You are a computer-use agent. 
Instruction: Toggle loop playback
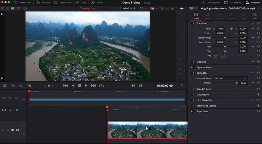(102, 85)
